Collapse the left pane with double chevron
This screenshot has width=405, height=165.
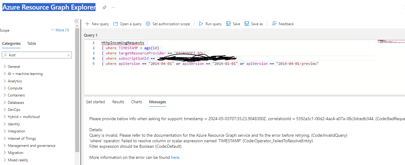(x=77, y=21)
